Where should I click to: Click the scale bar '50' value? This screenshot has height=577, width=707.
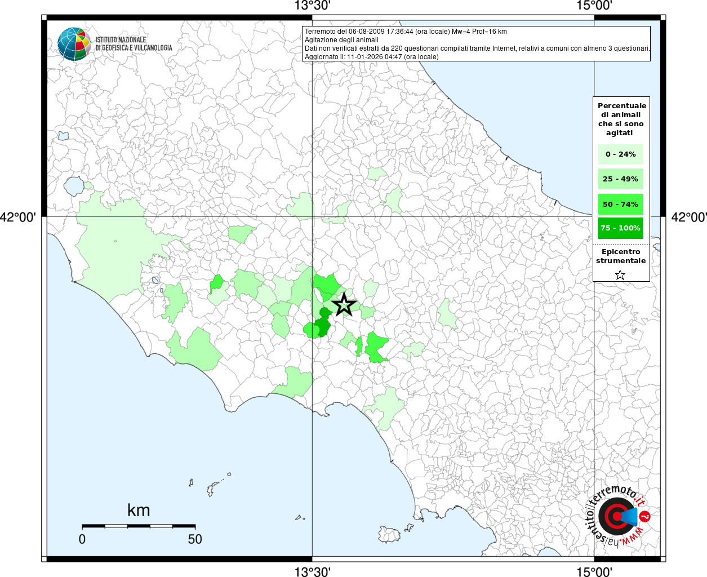(195, 539)
